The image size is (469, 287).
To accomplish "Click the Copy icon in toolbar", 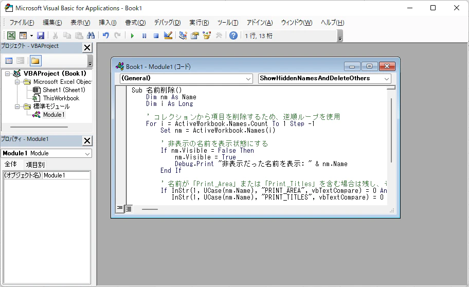I will (x=67, y=35).
